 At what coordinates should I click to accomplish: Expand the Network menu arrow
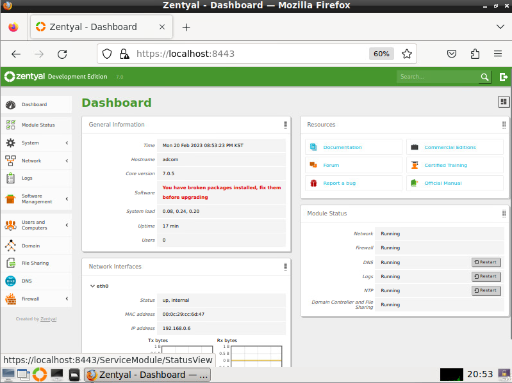67,161
